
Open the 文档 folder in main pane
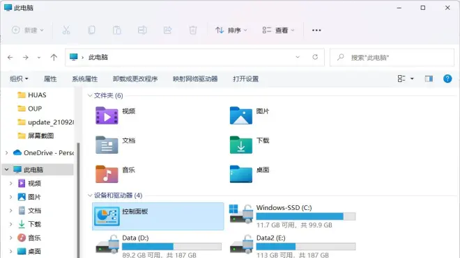[x=116, y=145]
